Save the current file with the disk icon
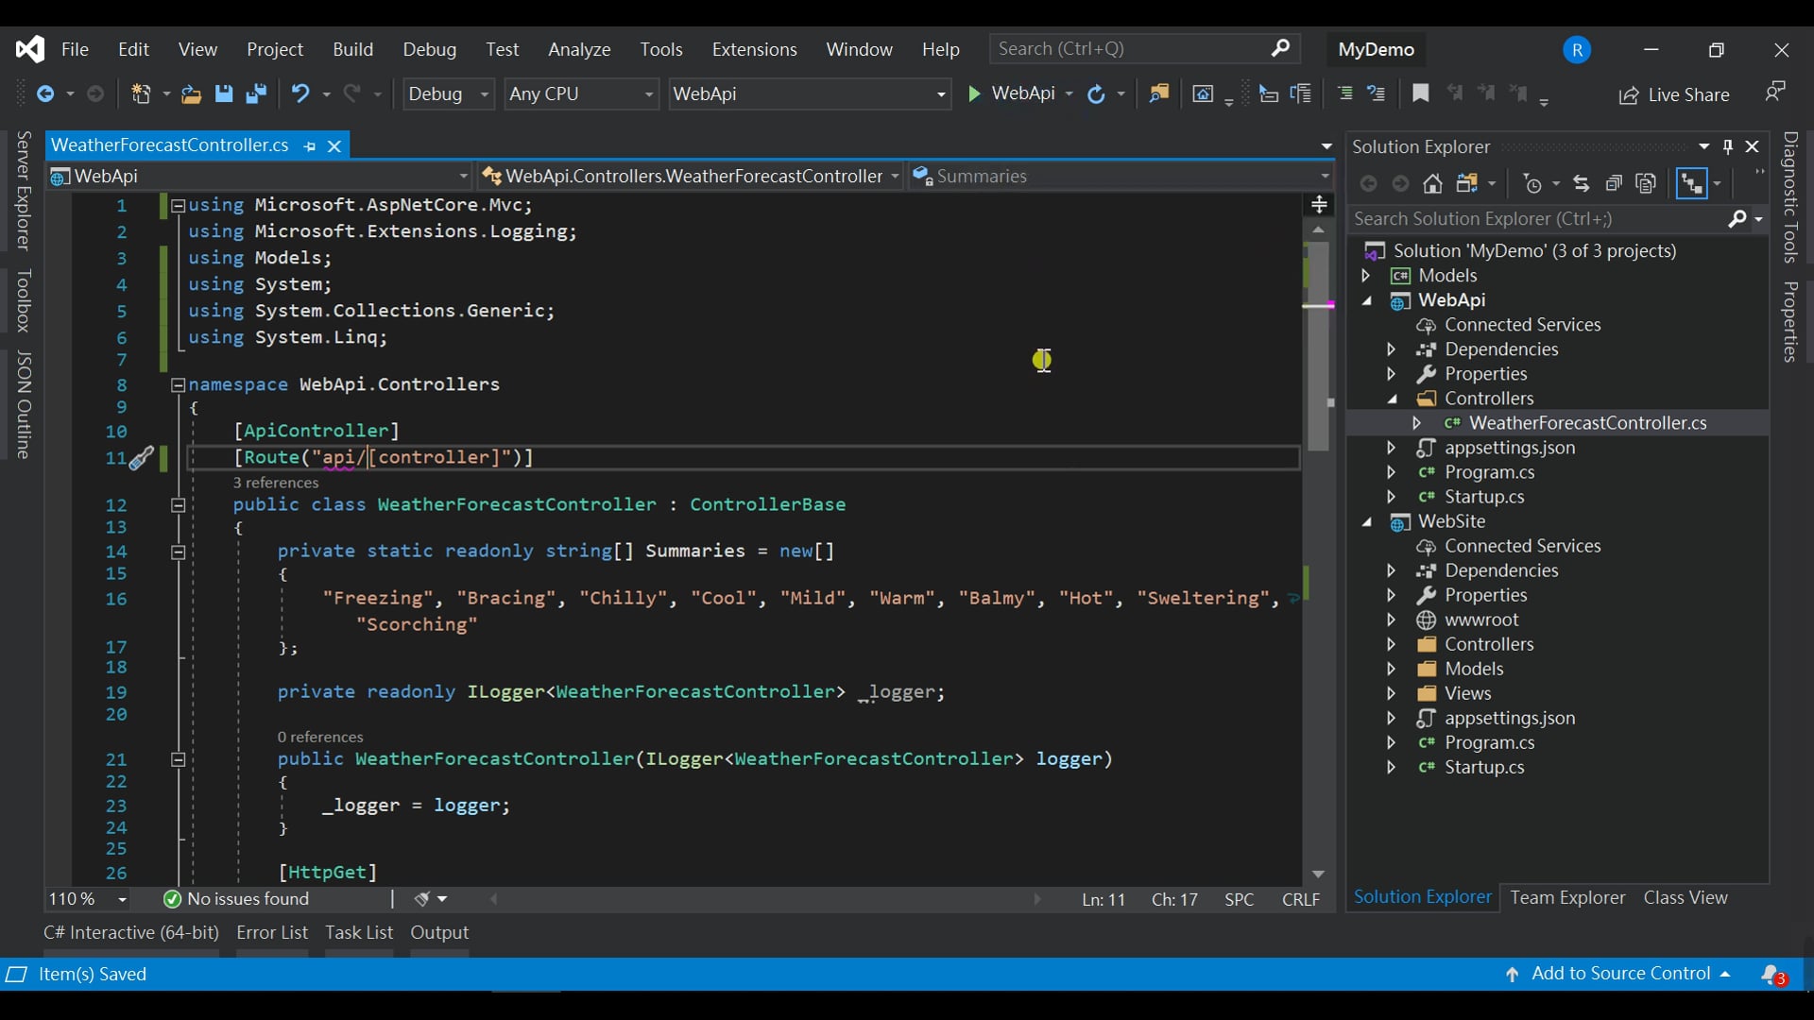Image resolution: width=1814 pixels, height=1020 pixels. pos(224,93)
